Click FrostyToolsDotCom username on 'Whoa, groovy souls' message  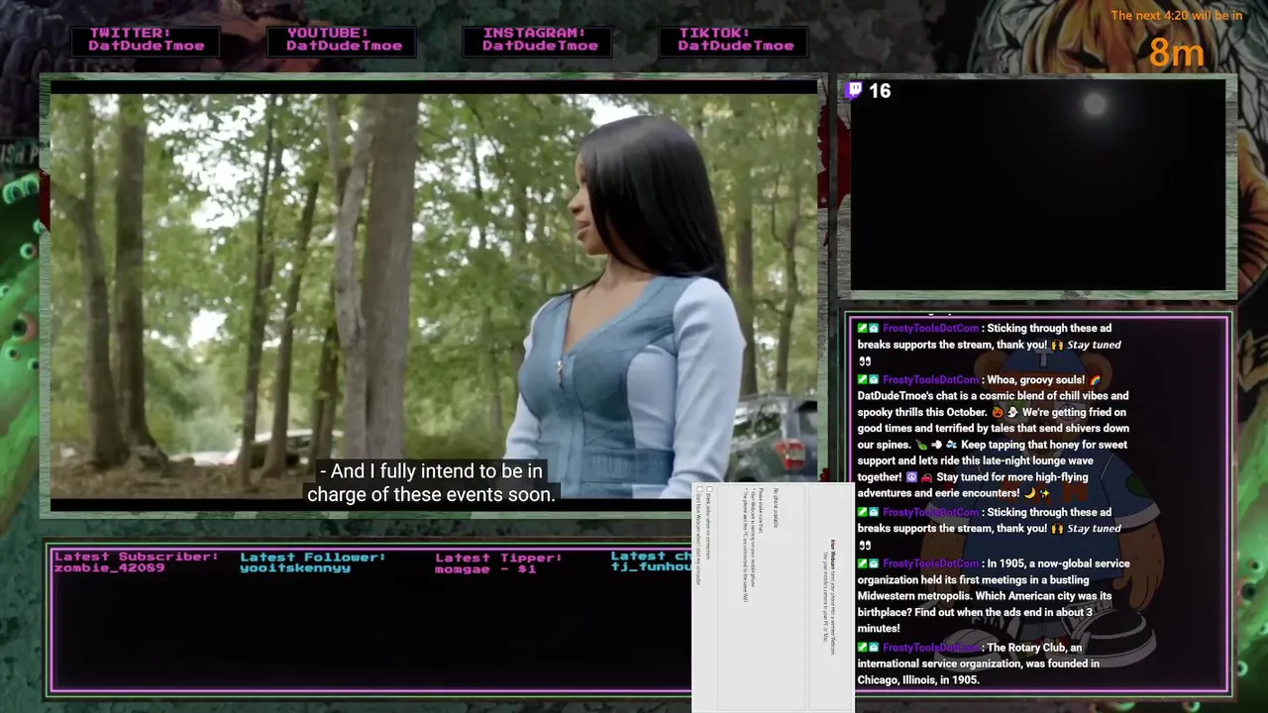[930, 379]
